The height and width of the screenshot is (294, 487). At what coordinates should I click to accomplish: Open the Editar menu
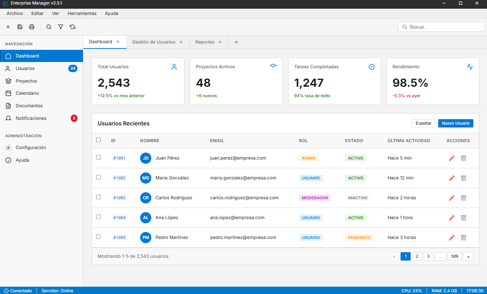(38, 14)
